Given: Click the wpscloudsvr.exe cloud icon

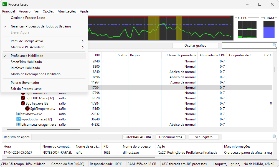Looking at the screenshot, I should pos(19,119).
